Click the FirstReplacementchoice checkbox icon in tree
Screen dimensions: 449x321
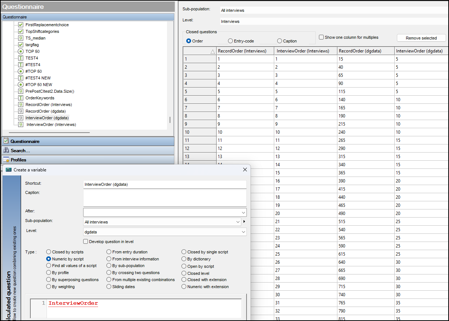click(21, 25)
